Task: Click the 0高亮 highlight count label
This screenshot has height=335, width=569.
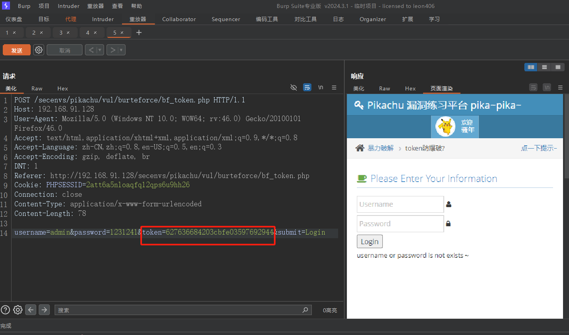Action: click(330, 310)
